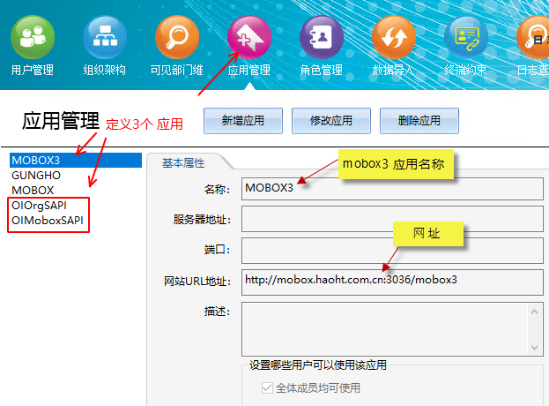Click the 名称 name input field
The width and height of the screenshot is (549, 406).
tap(392, 188)
